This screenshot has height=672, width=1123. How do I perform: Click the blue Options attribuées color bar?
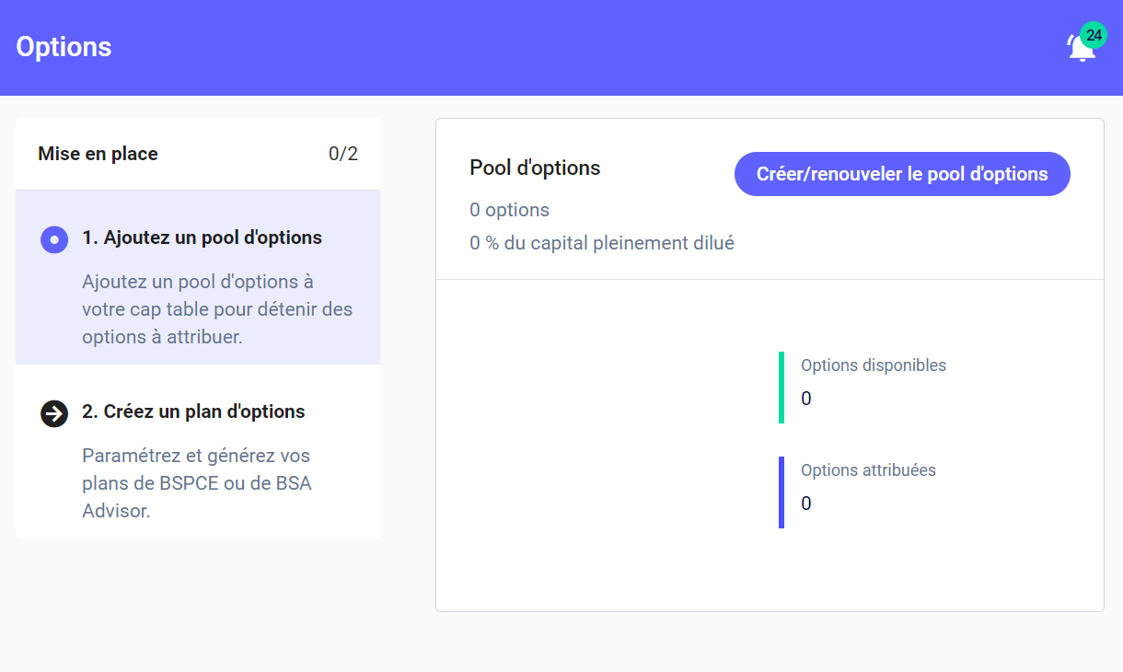781,492
